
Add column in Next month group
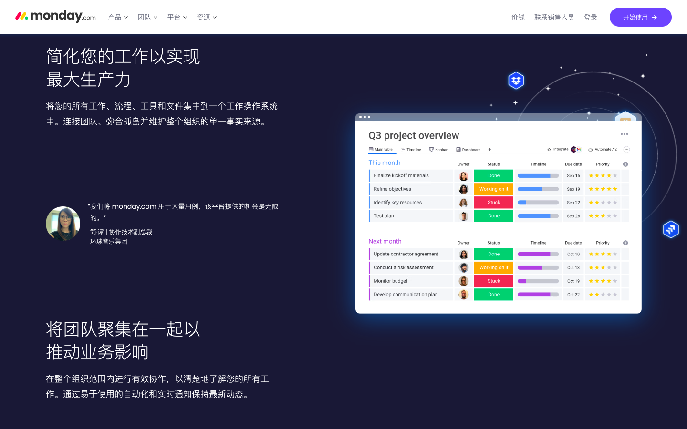click(x=625, y=243)
